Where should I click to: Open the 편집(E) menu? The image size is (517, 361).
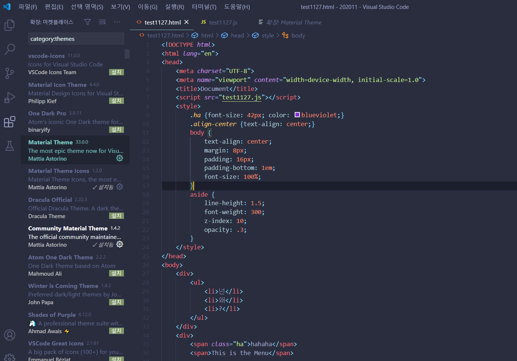pyautogui.click(x=54, y=7)
